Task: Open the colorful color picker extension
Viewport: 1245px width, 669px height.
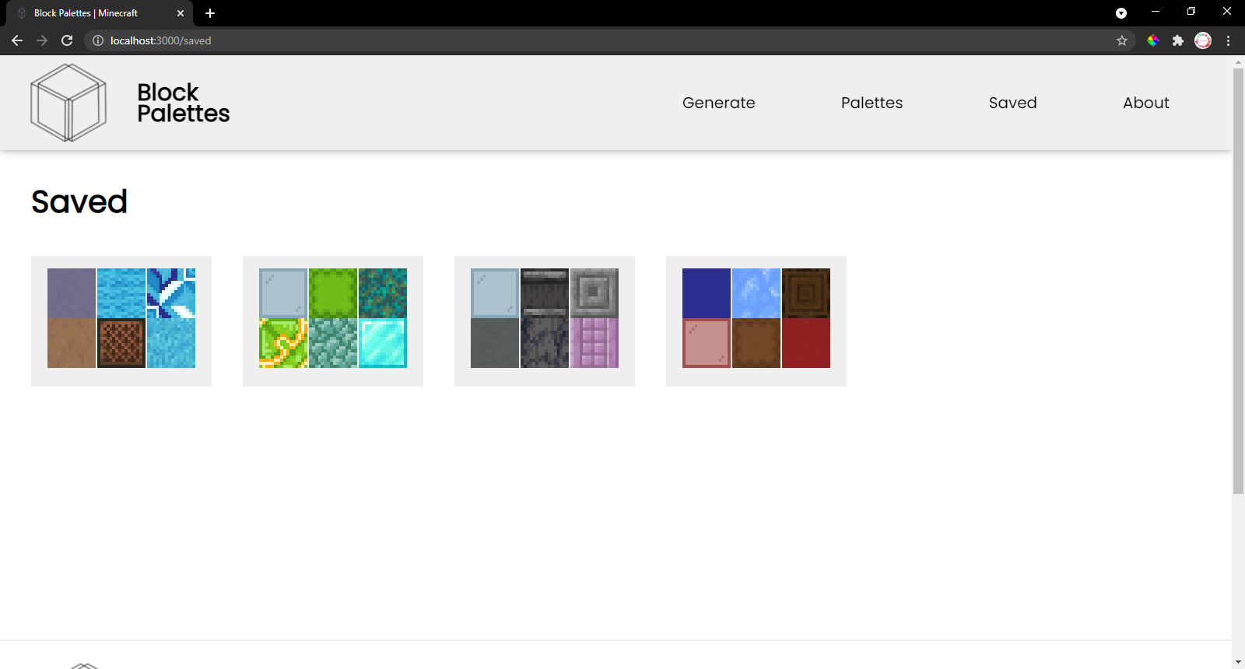Action: (1153, 40)
